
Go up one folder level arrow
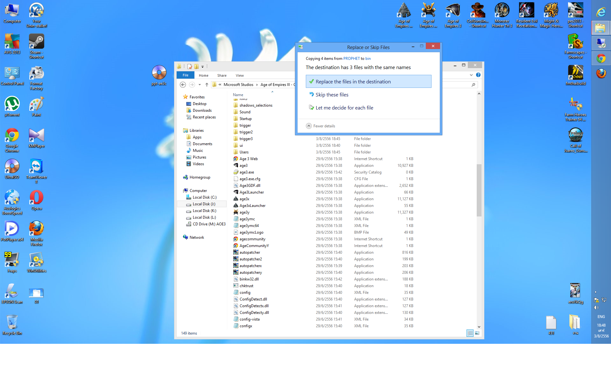click(x=207, y=85)
